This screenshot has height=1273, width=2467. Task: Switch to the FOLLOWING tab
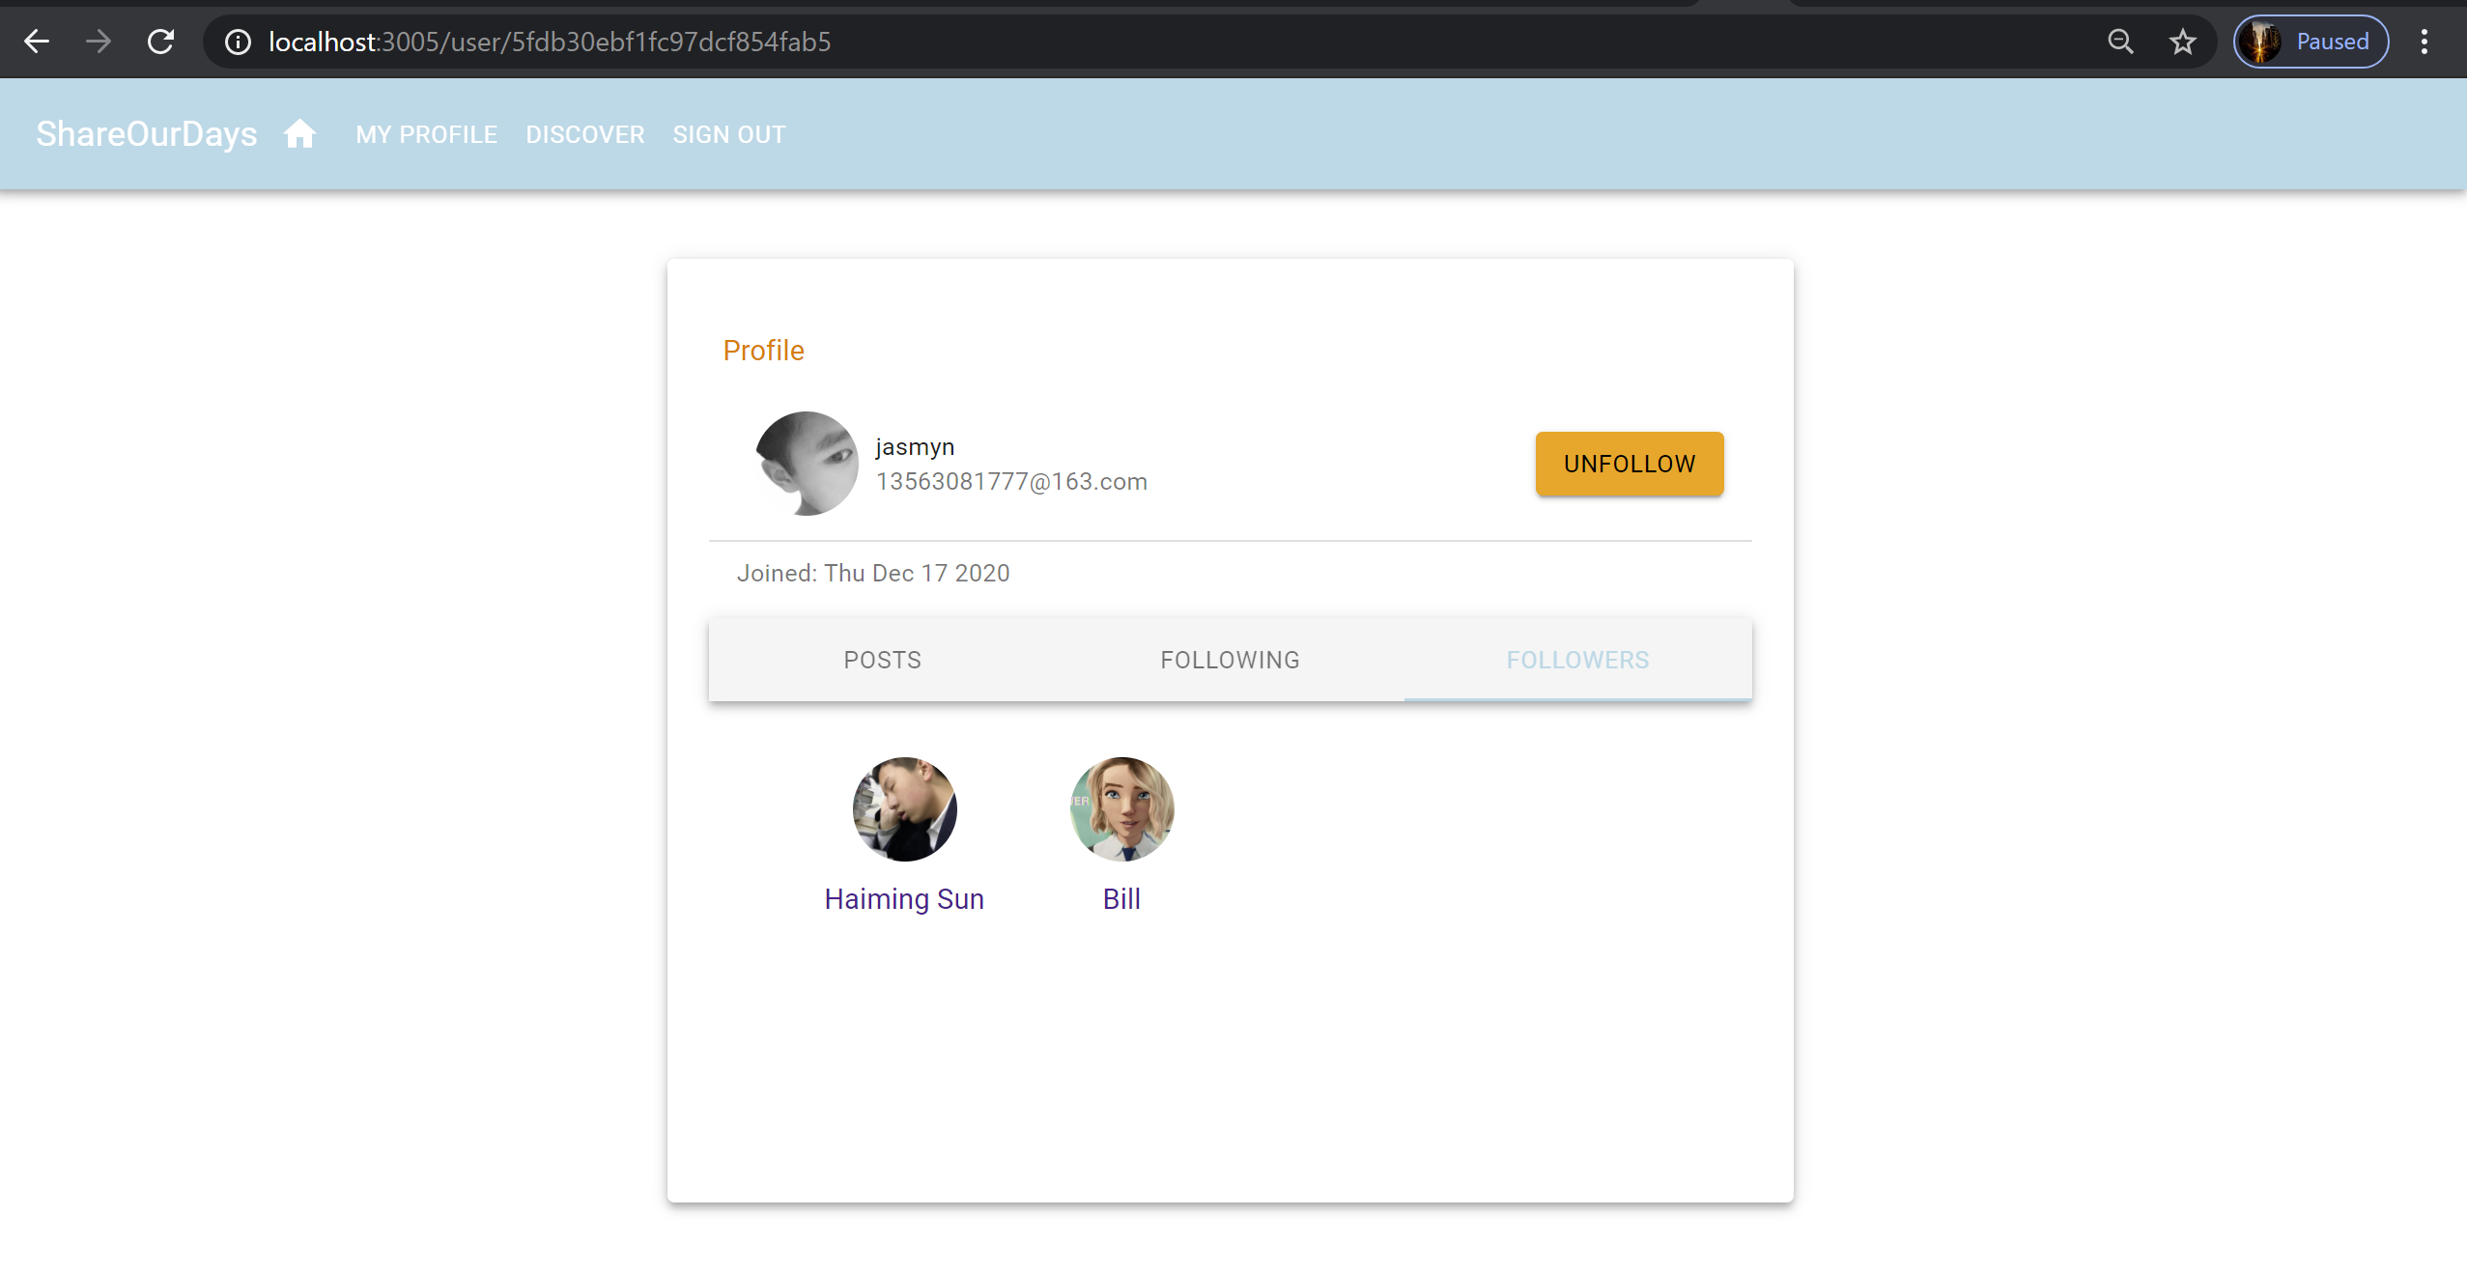click(1230, 660)
